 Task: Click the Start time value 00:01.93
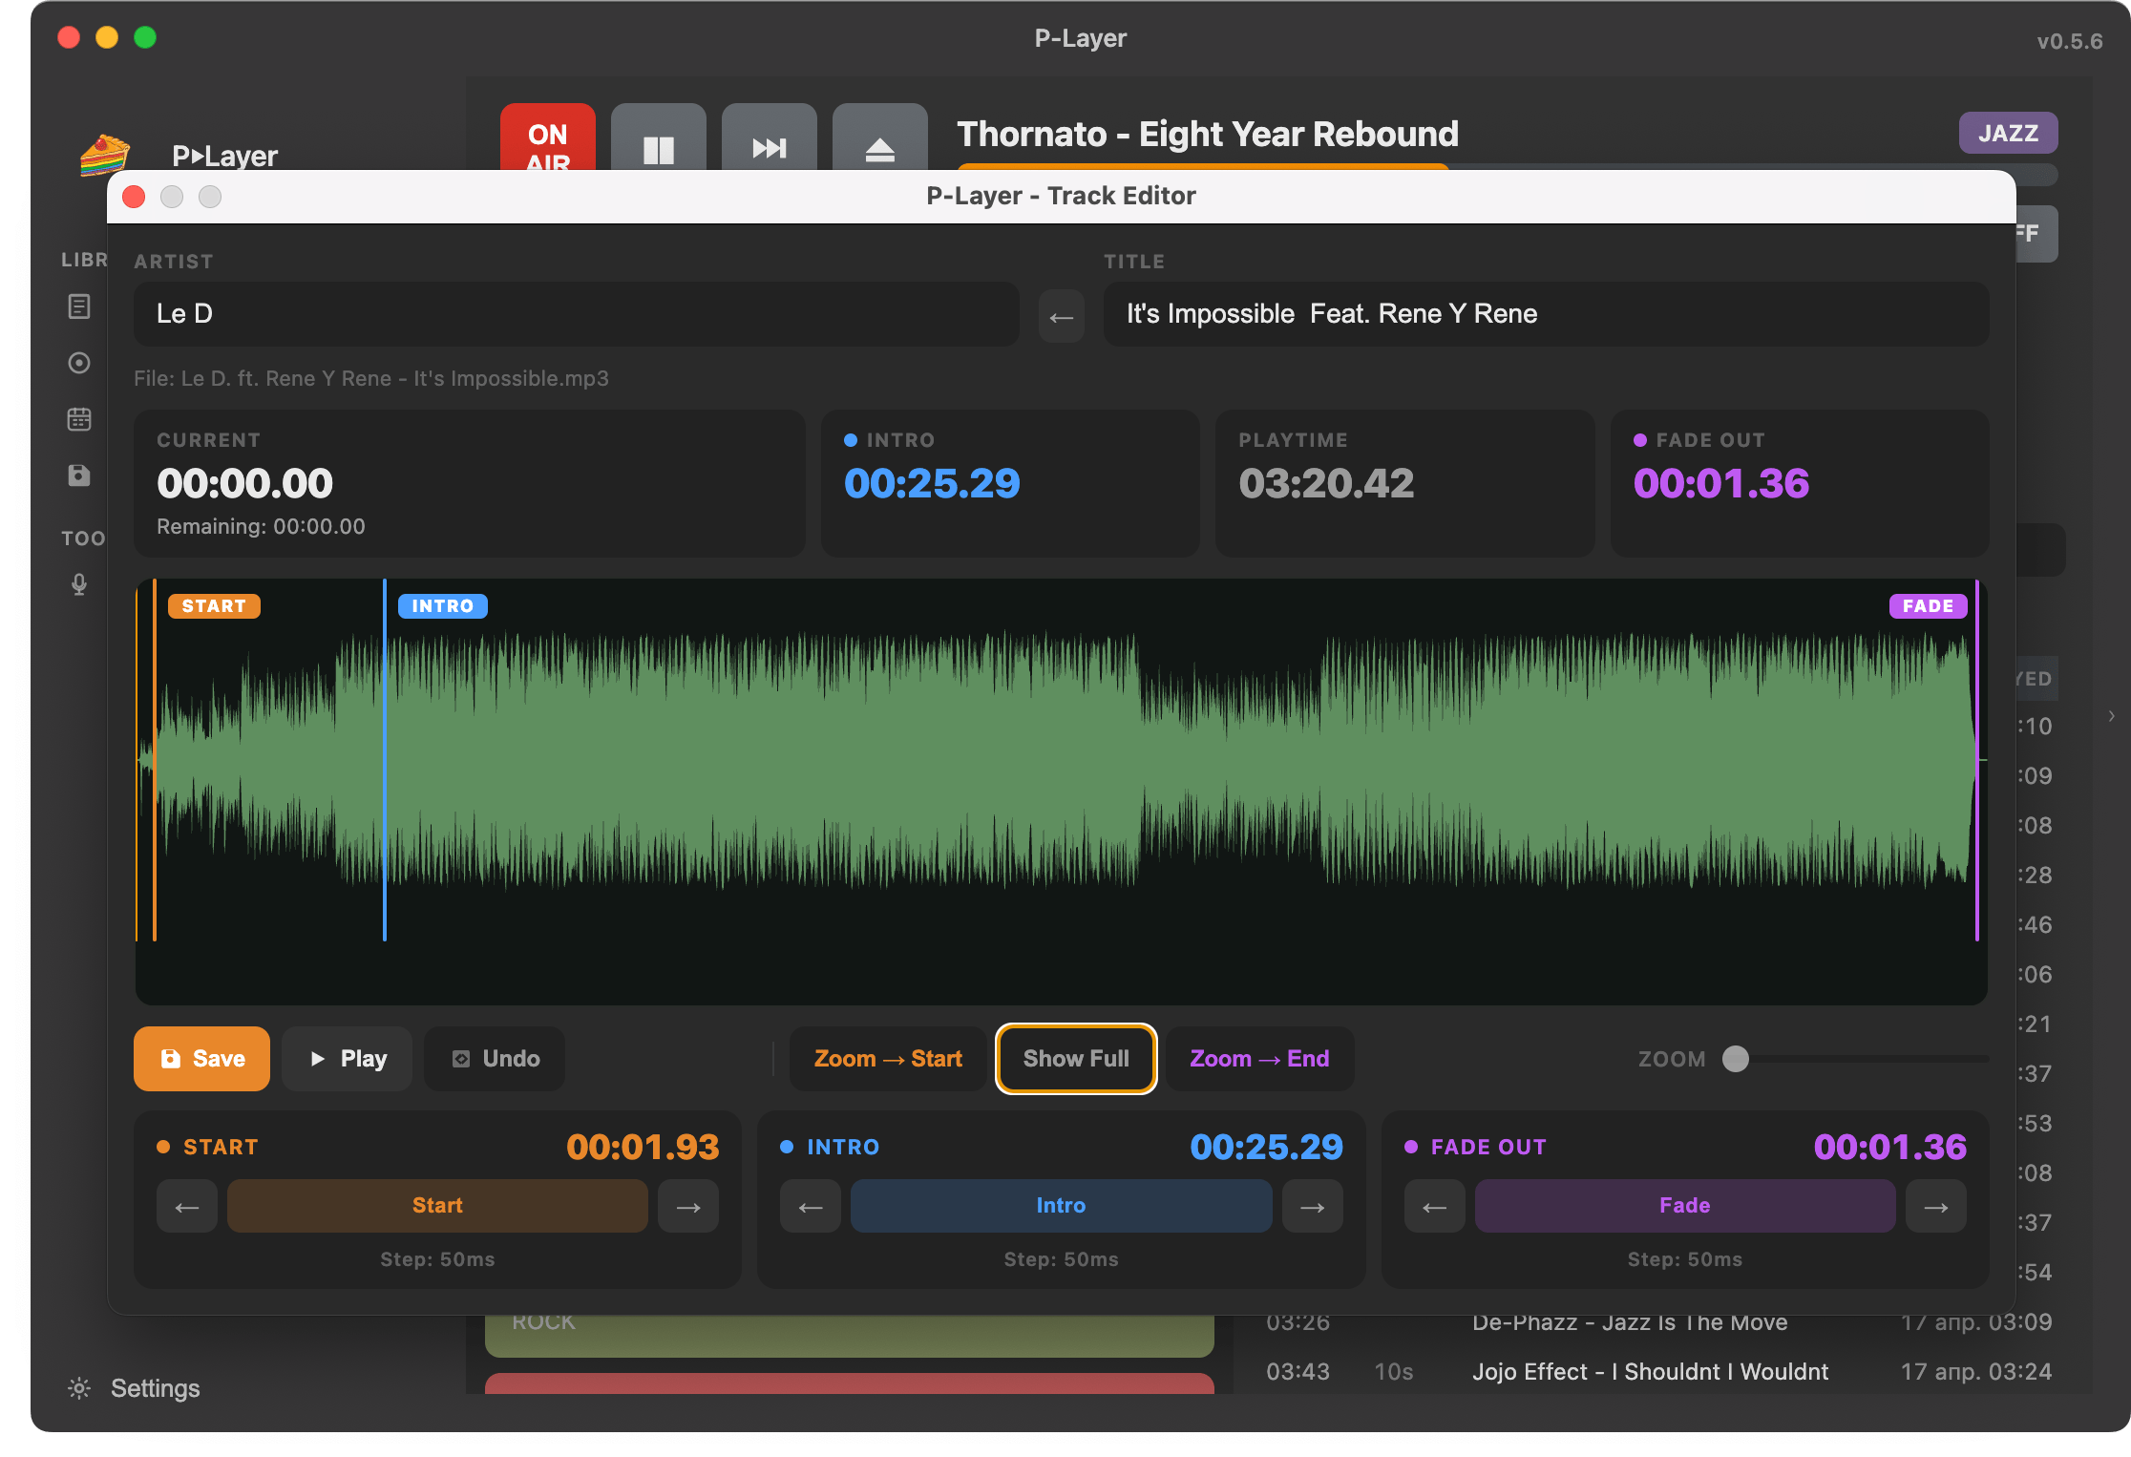[x=643, y=1147]
